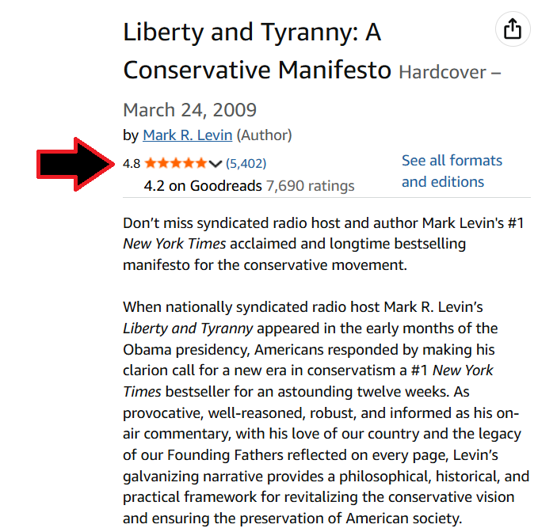Click the second orange rating star
Image resolution: width=538 pixels, height=532 pixels.
point(163,163)
